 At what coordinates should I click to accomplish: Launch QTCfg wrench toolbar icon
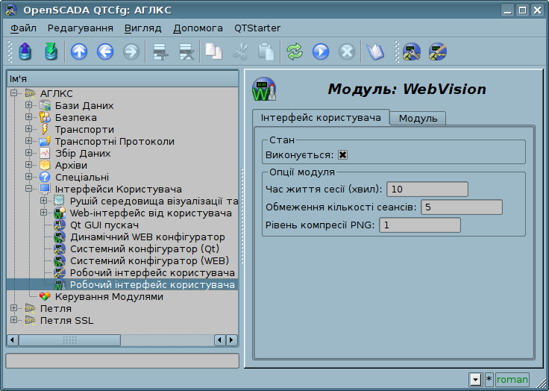[x=412, y=51]
